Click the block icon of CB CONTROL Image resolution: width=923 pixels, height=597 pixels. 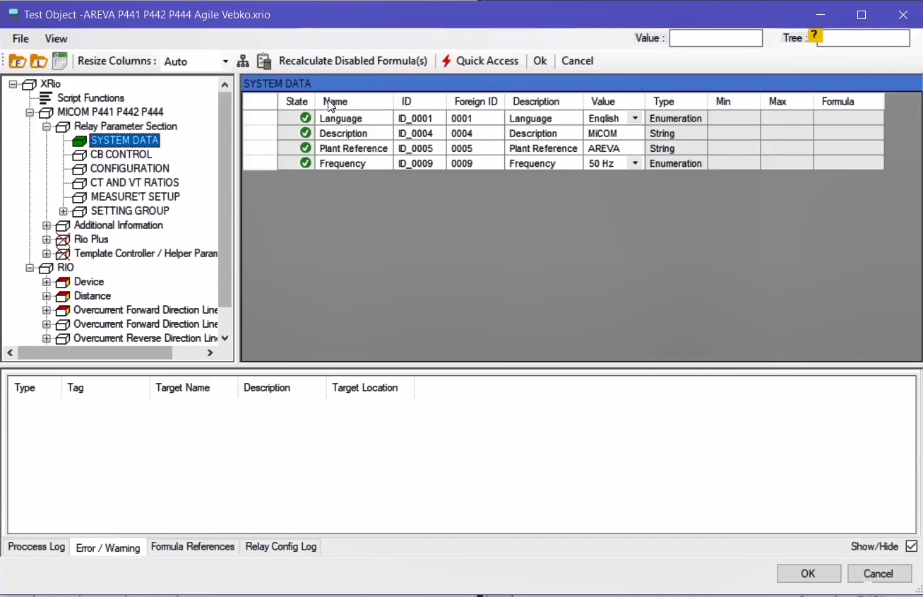(79, 155)
